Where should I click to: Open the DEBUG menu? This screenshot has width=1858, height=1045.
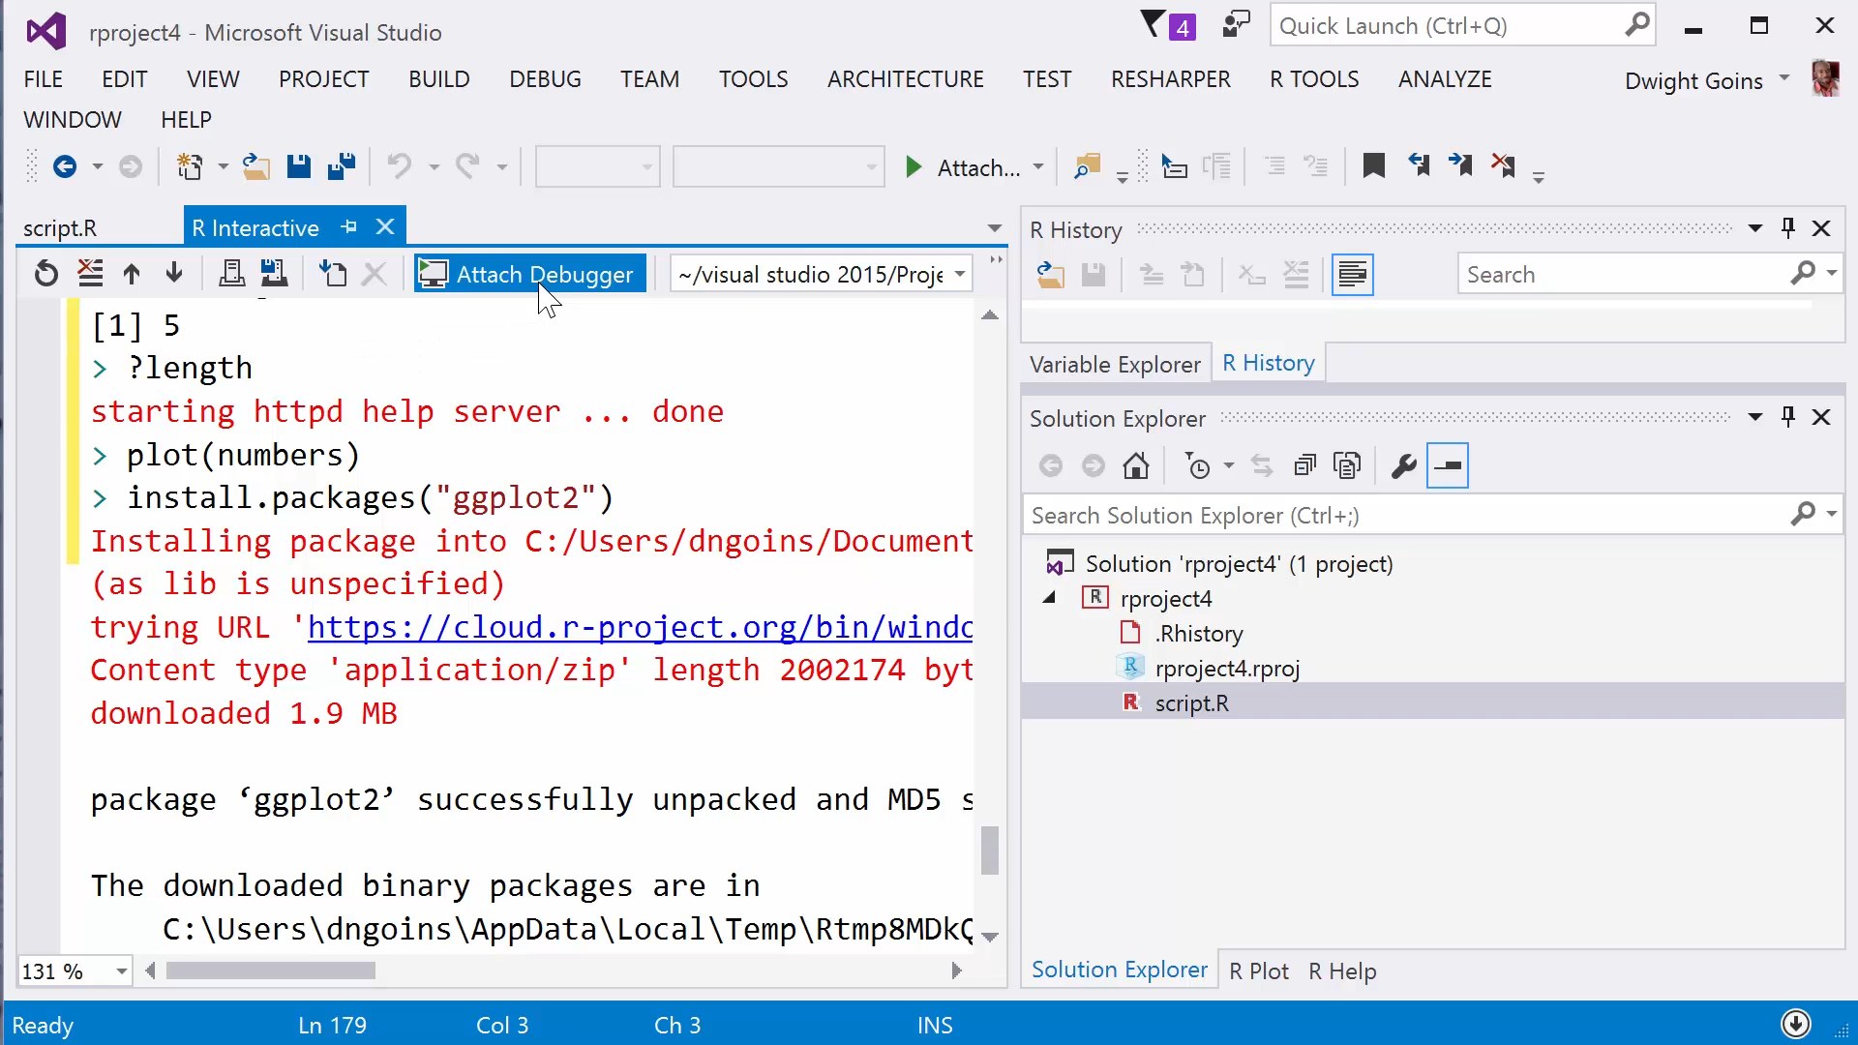point(546,79)
